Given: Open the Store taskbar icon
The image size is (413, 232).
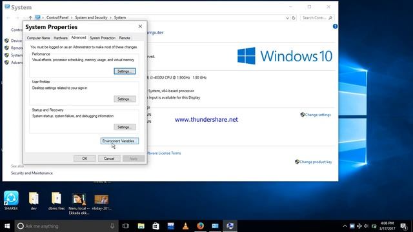Looking at the screenshot, I should click(156, 226).
